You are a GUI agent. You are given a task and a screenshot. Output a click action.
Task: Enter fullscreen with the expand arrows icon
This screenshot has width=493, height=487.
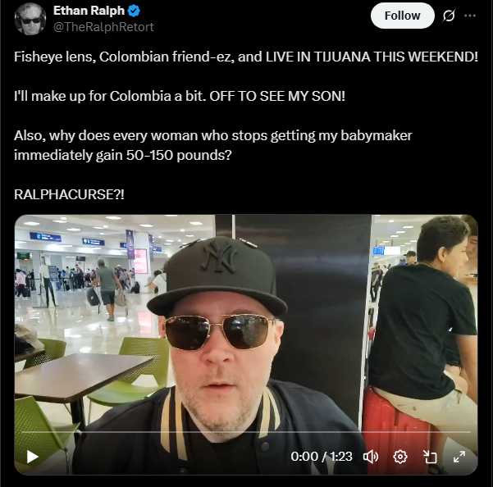click(x=459, y=457)
